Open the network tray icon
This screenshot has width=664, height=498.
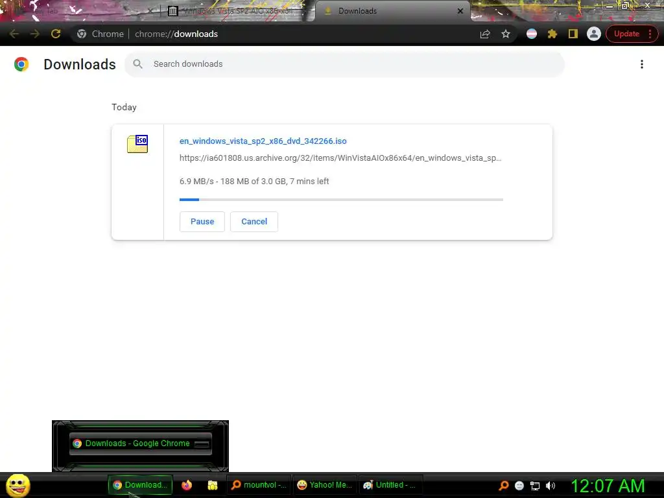[535, 486]
